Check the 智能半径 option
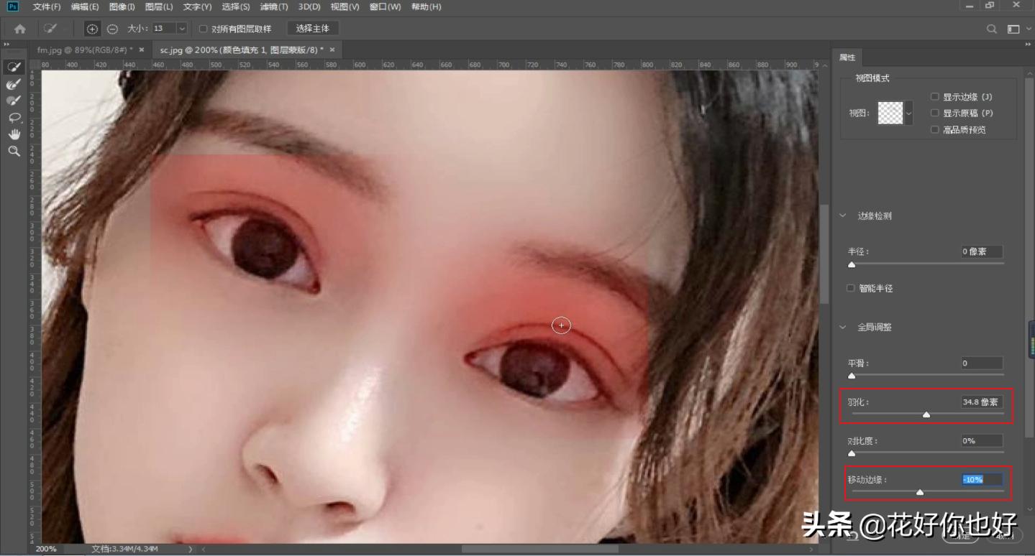This screenshot has height=556, width=1035. pos(850,287)
